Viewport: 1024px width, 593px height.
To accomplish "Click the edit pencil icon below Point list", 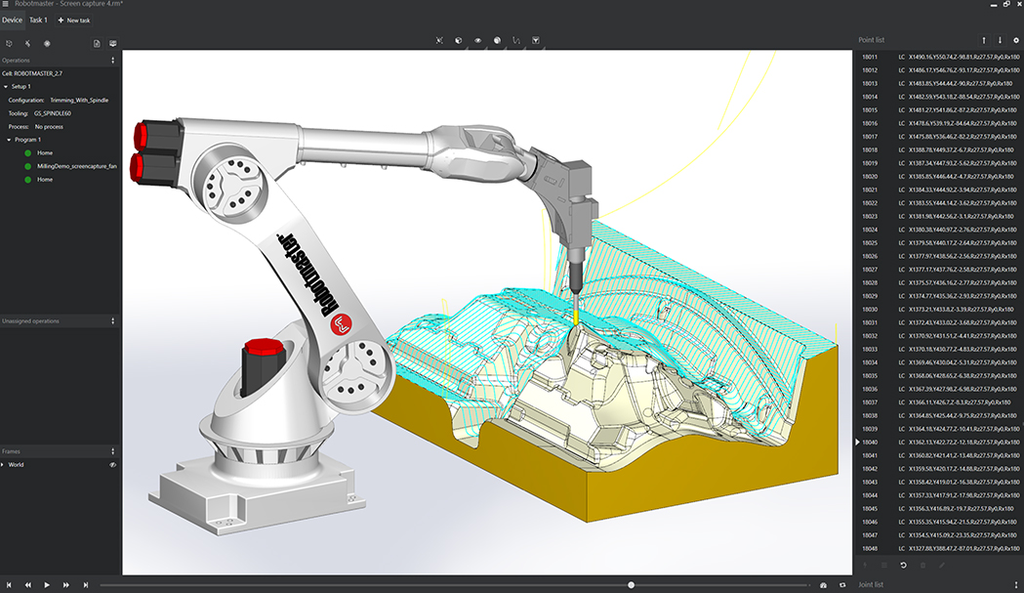I will coord(942,565).
